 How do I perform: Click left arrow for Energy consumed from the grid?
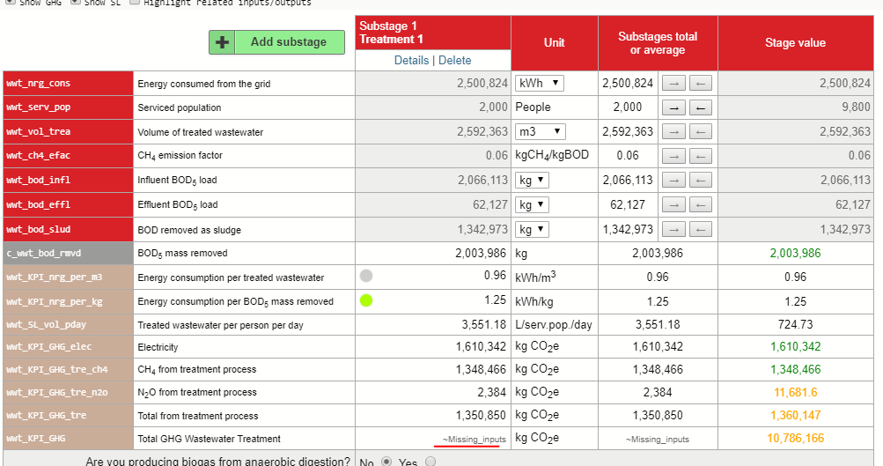[x=700, y=84]
